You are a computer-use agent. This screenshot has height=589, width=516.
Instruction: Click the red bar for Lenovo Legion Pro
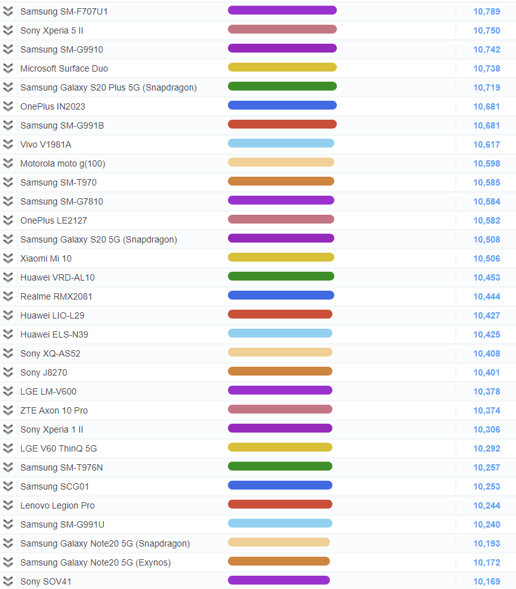[280, 504]
